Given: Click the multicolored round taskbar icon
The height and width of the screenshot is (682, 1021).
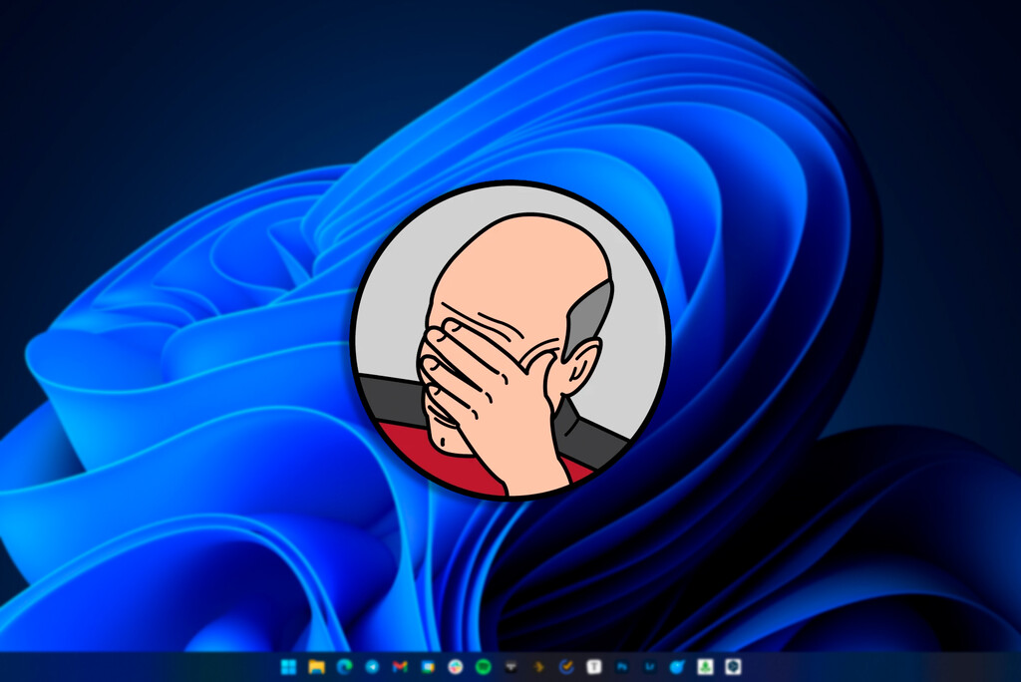Looking at the screenshot, I should (455, 667).
